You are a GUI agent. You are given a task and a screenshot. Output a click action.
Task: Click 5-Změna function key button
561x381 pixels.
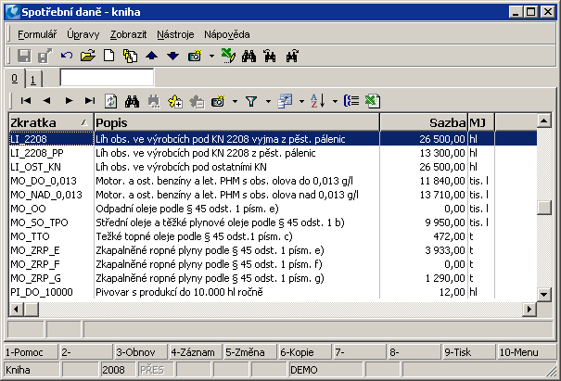coord(250,352)
